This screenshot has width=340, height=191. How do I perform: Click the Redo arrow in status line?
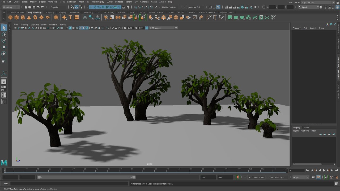pyautogui.click(x=42, y=7)
